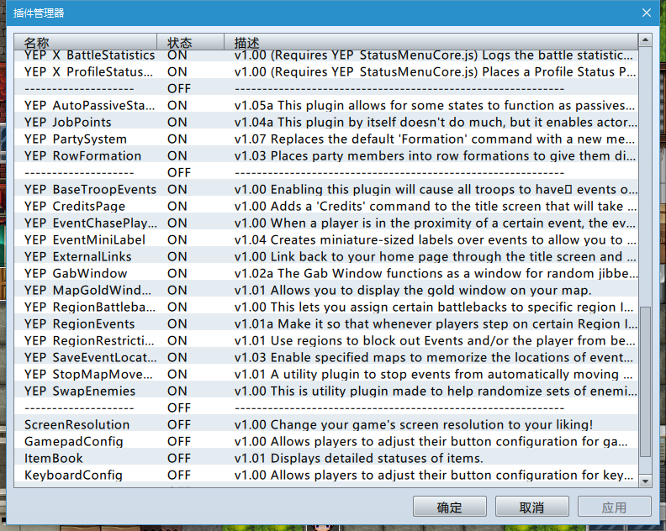Click the ON status of YEP_JobPoints
Screen dimensions: 666x531
click(177, 122)
